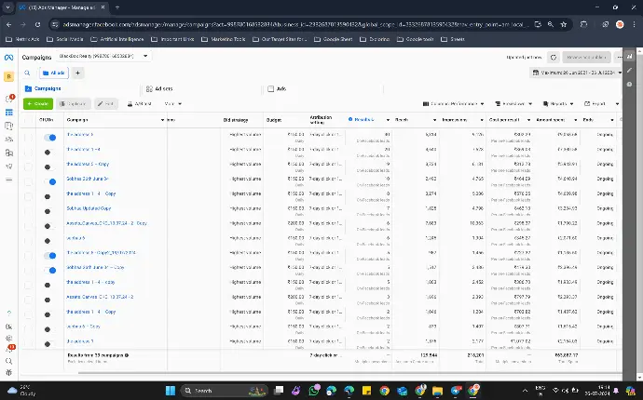Open the Sobhas Updated Copy campaign link
The height and width of the screenshot is (400, 643).
89,208
